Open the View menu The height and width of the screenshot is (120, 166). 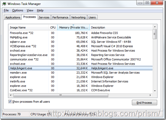30,10
